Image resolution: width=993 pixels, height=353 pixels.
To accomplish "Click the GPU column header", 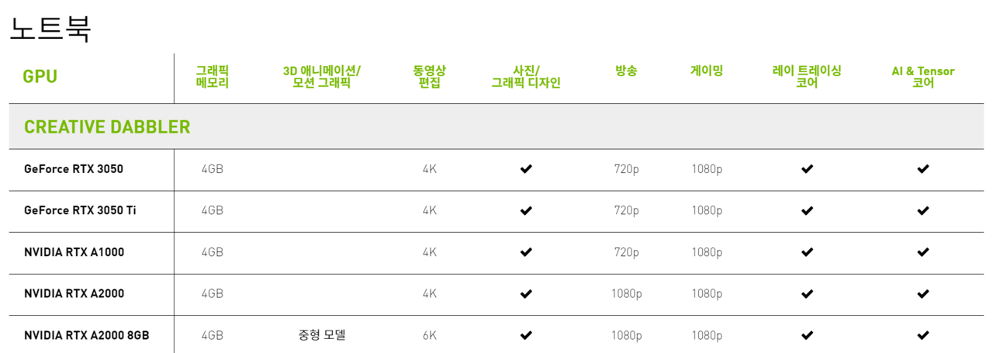I will tap(40, 77).
